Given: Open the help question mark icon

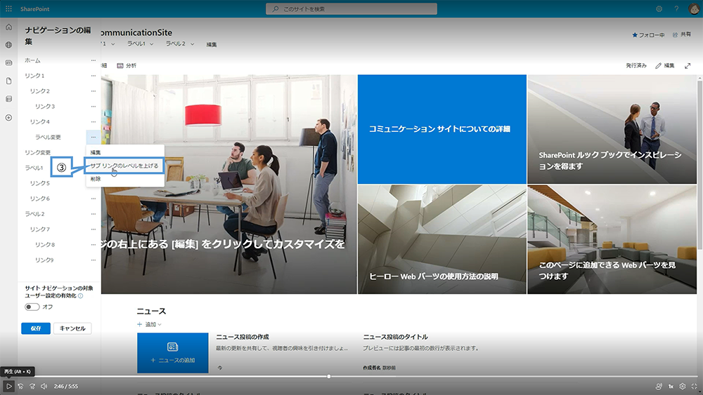Looking at the screenshot, I should coord(676,9).
